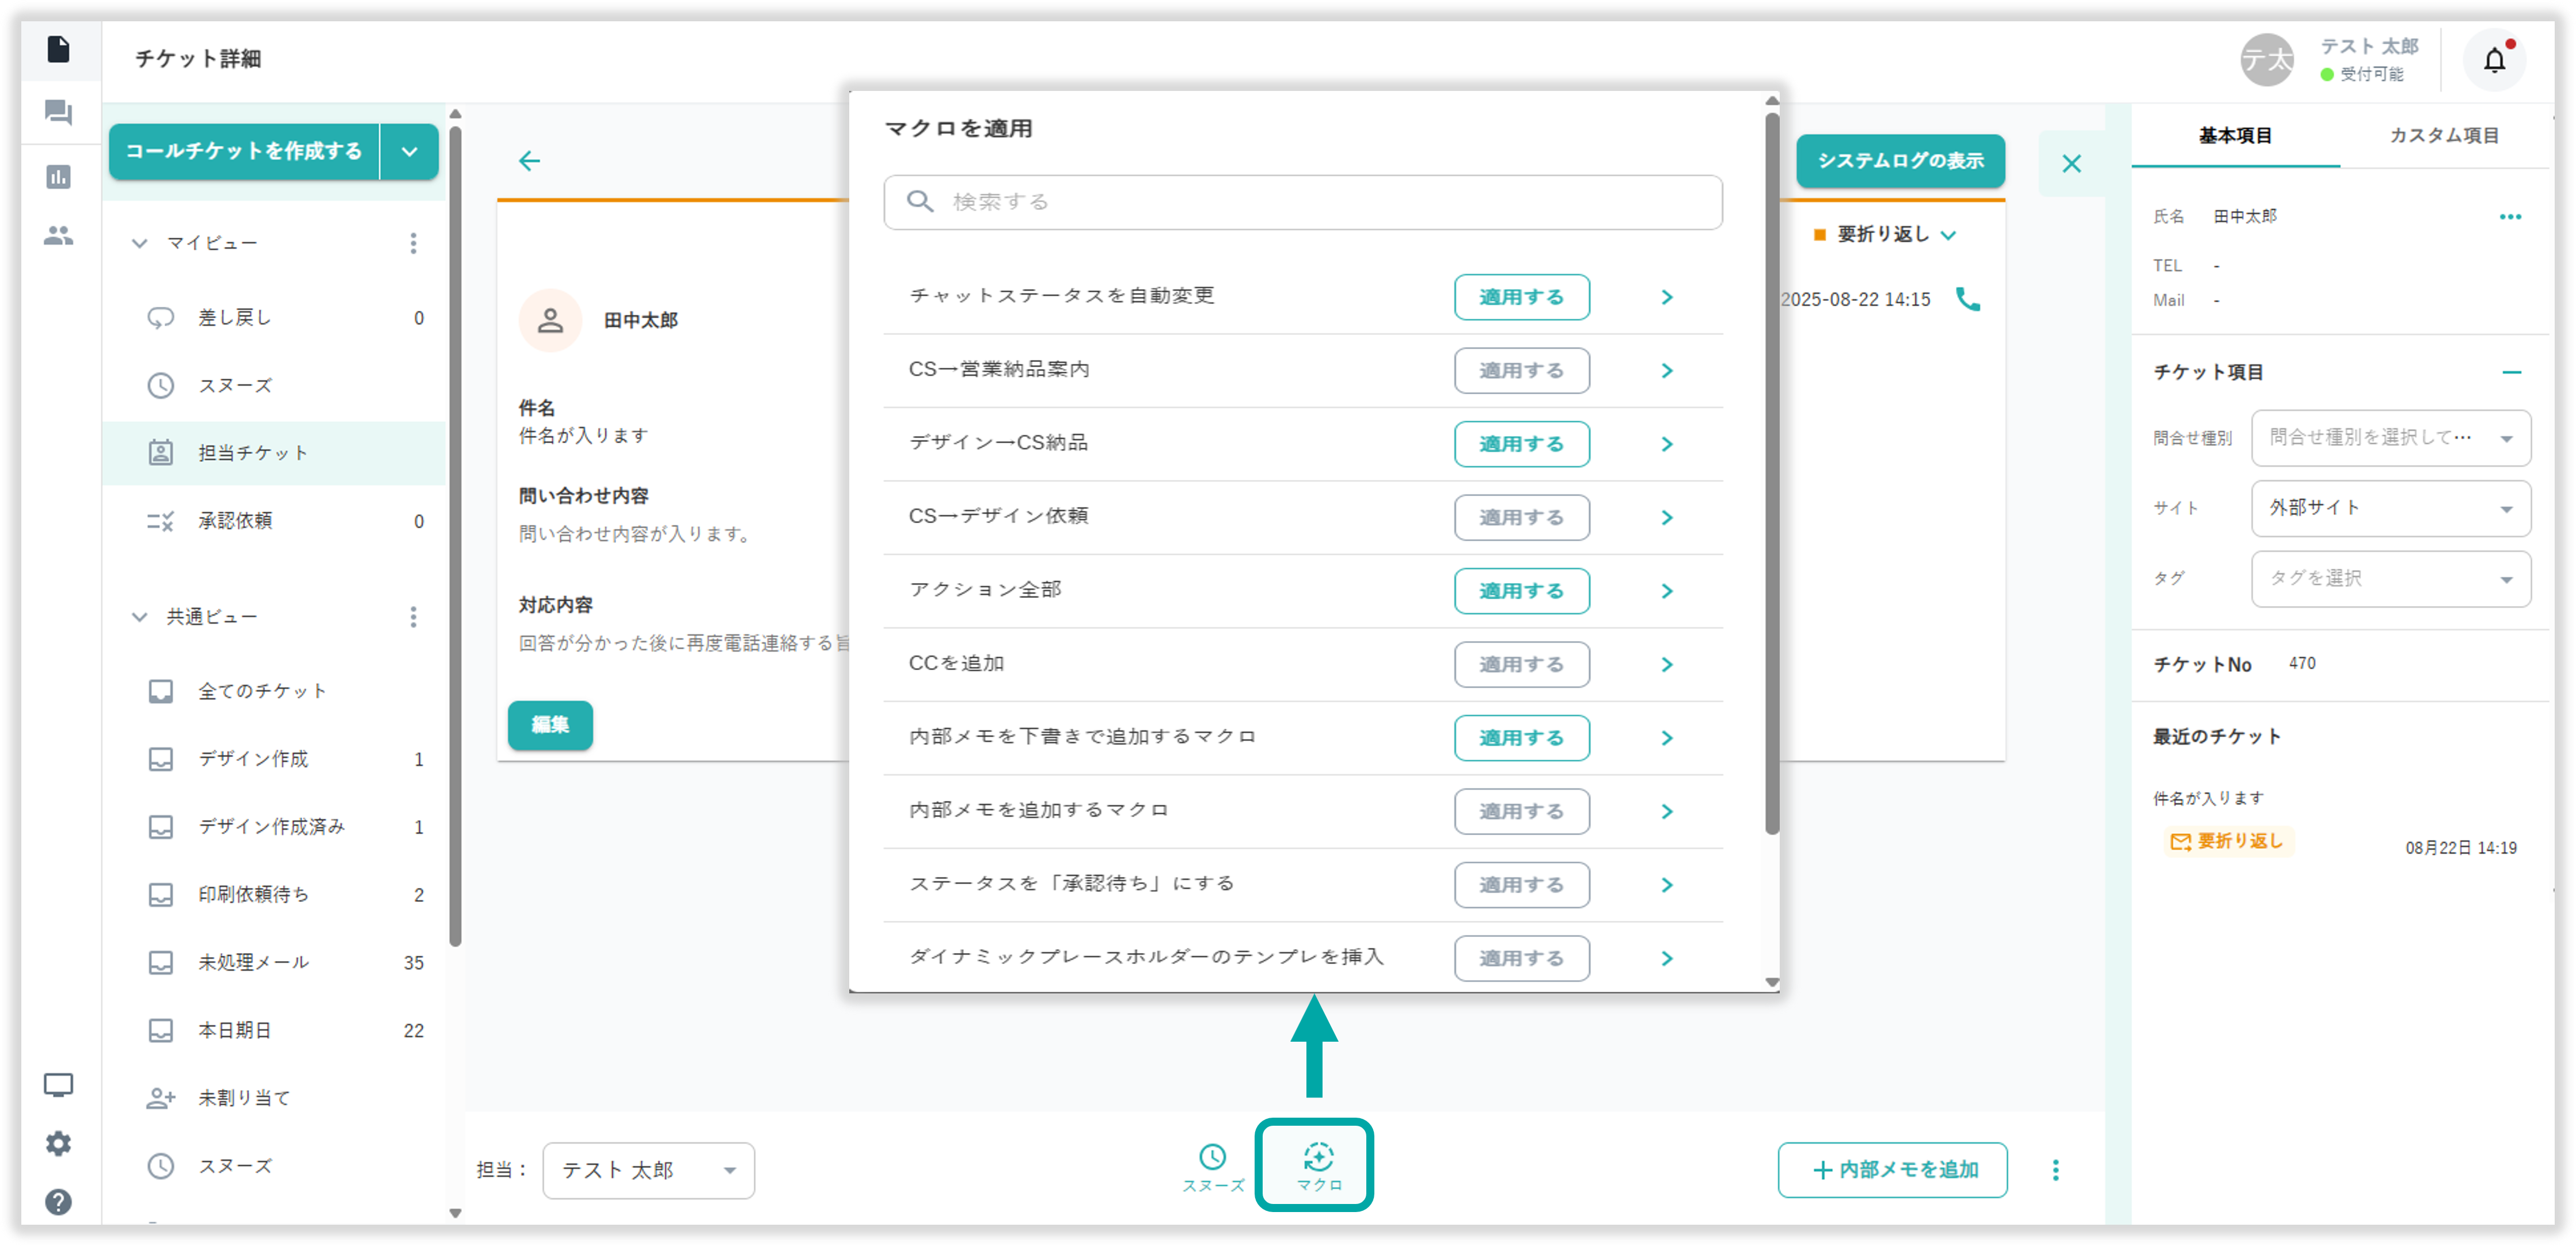Collapse the ticket items section minus icon
The image size is (2576, 1246).
(2511, 372)
